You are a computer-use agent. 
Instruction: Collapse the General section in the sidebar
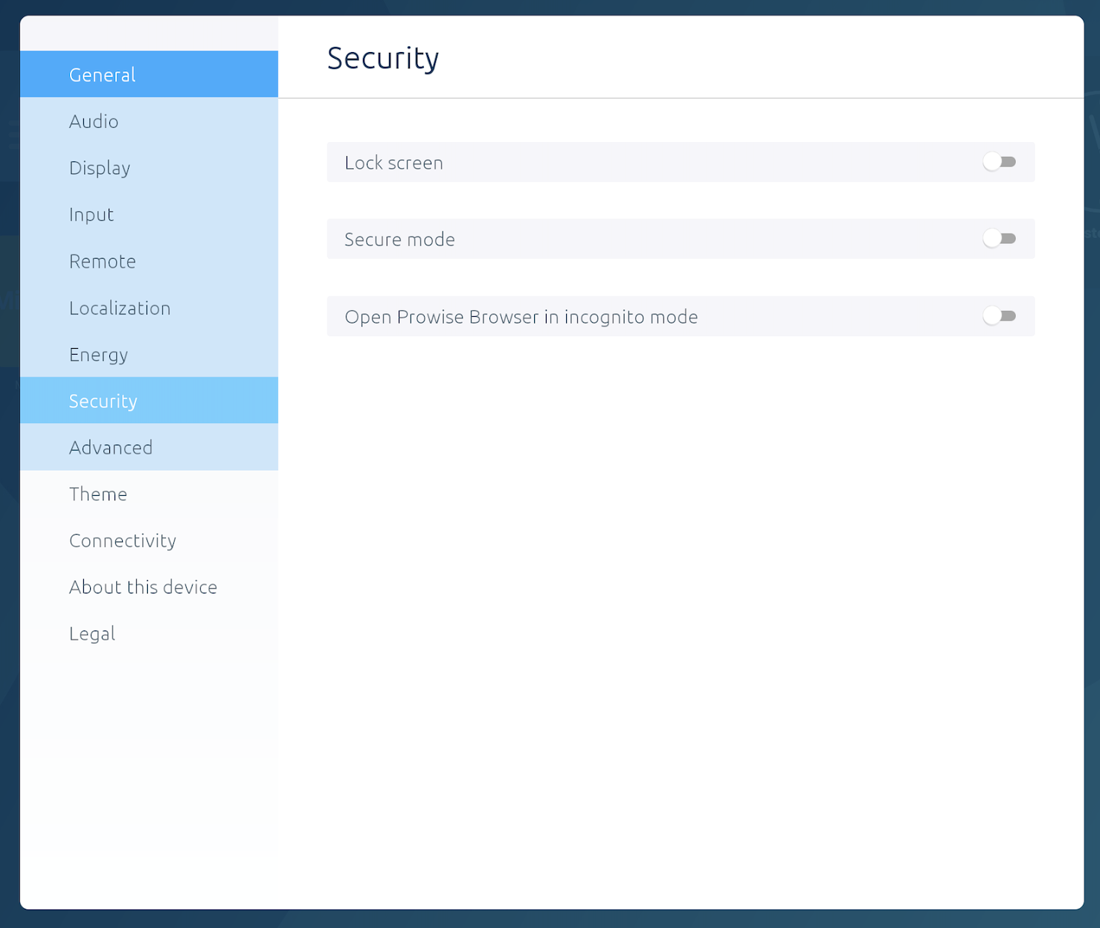(x=149, y=74)
